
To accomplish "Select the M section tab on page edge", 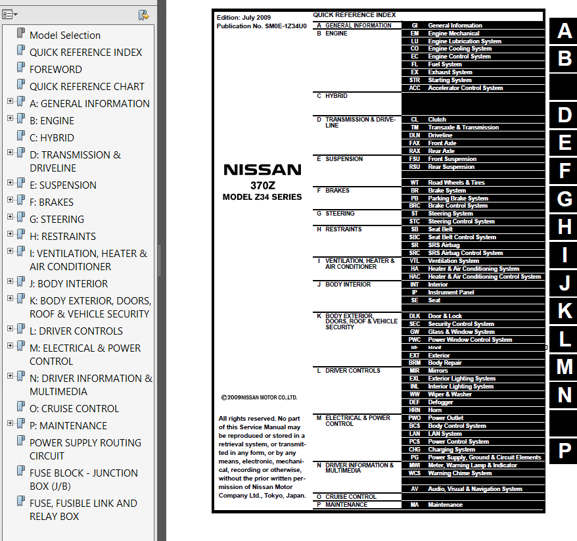I will 564,367.
